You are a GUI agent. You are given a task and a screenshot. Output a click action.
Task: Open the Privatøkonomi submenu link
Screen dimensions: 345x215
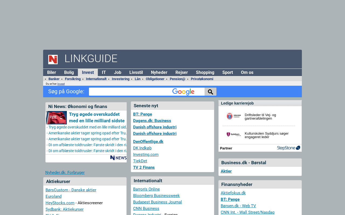202,79
